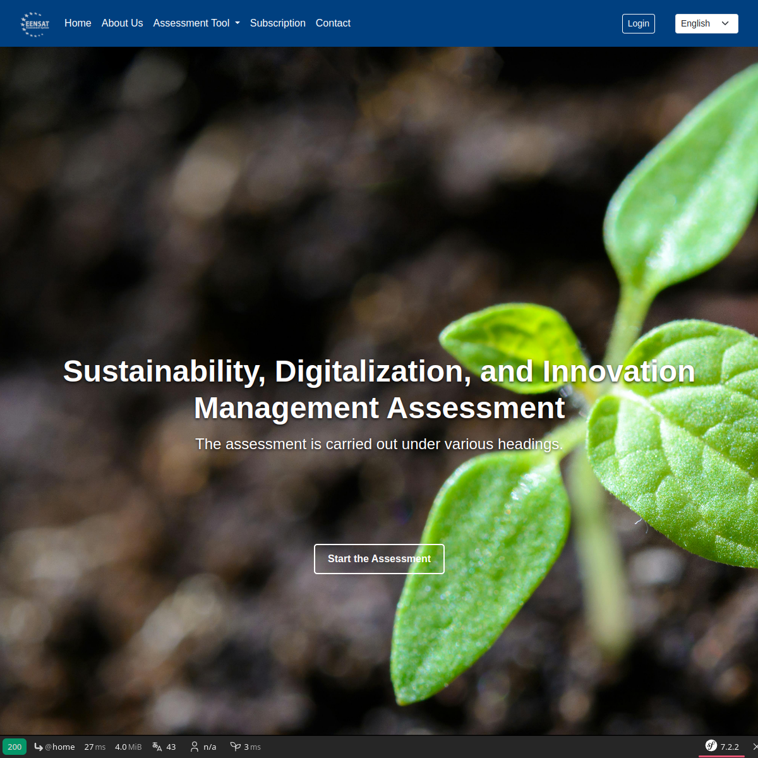This screenshot has height=758, width=758.
Task: Click the EENSAT logo in navbar
Action: pos(35,23)
